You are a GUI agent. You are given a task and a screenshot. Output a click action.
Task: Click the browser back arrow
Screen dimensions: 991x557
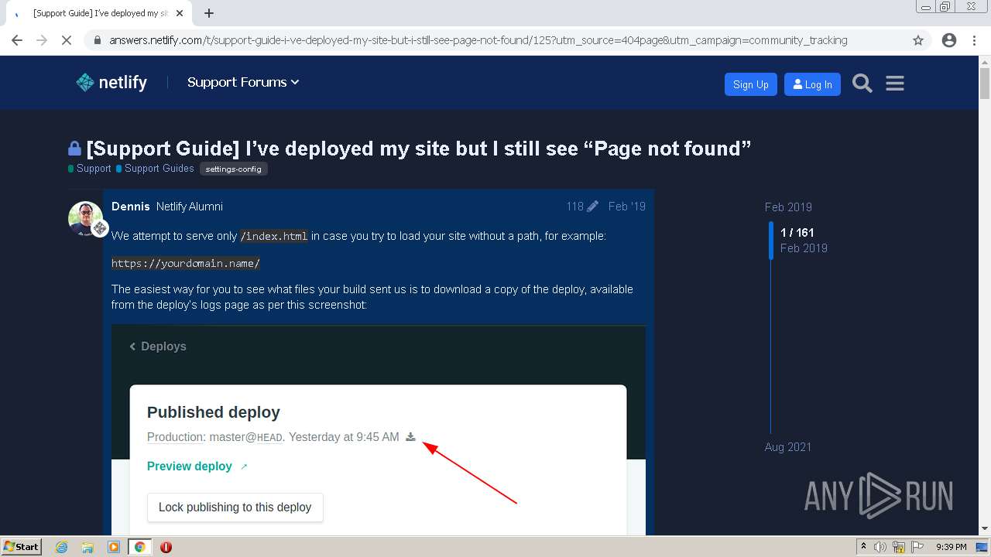[x=17, y=40]
